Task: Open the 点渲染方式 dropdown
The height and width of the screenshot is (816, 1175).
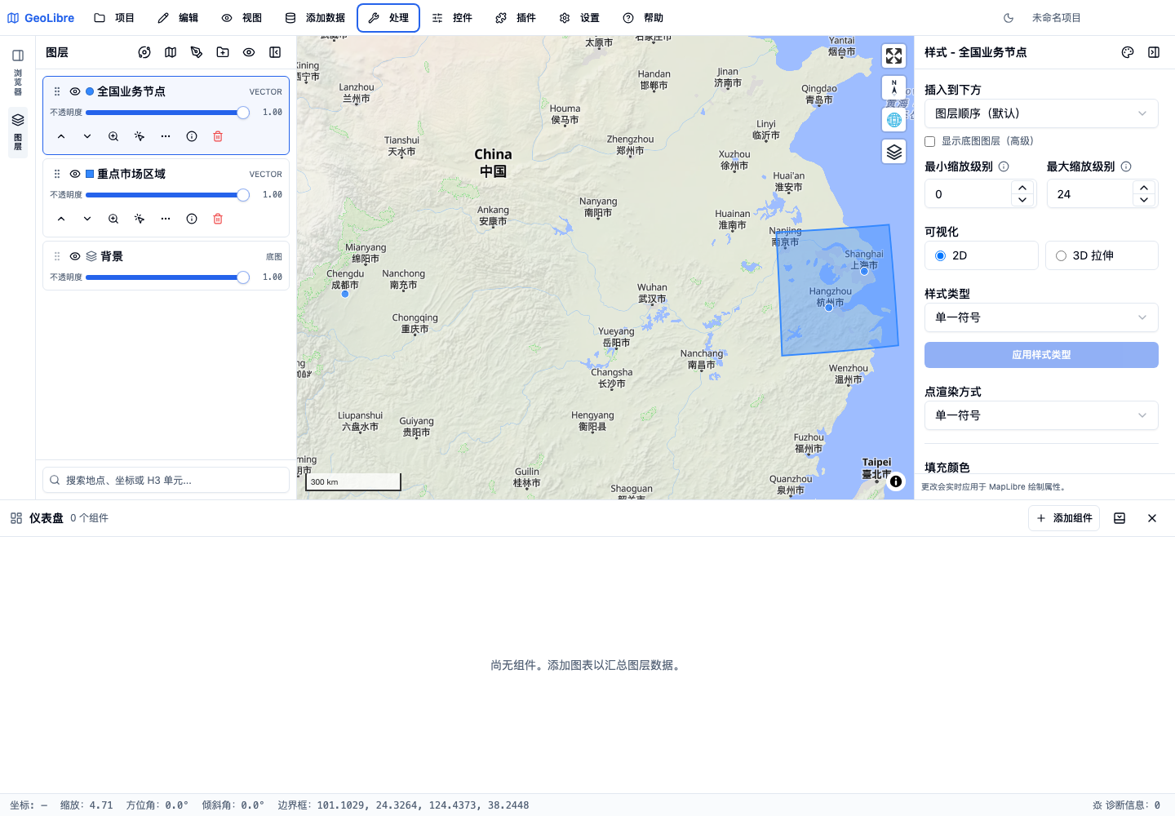Action: [1041, 415]
